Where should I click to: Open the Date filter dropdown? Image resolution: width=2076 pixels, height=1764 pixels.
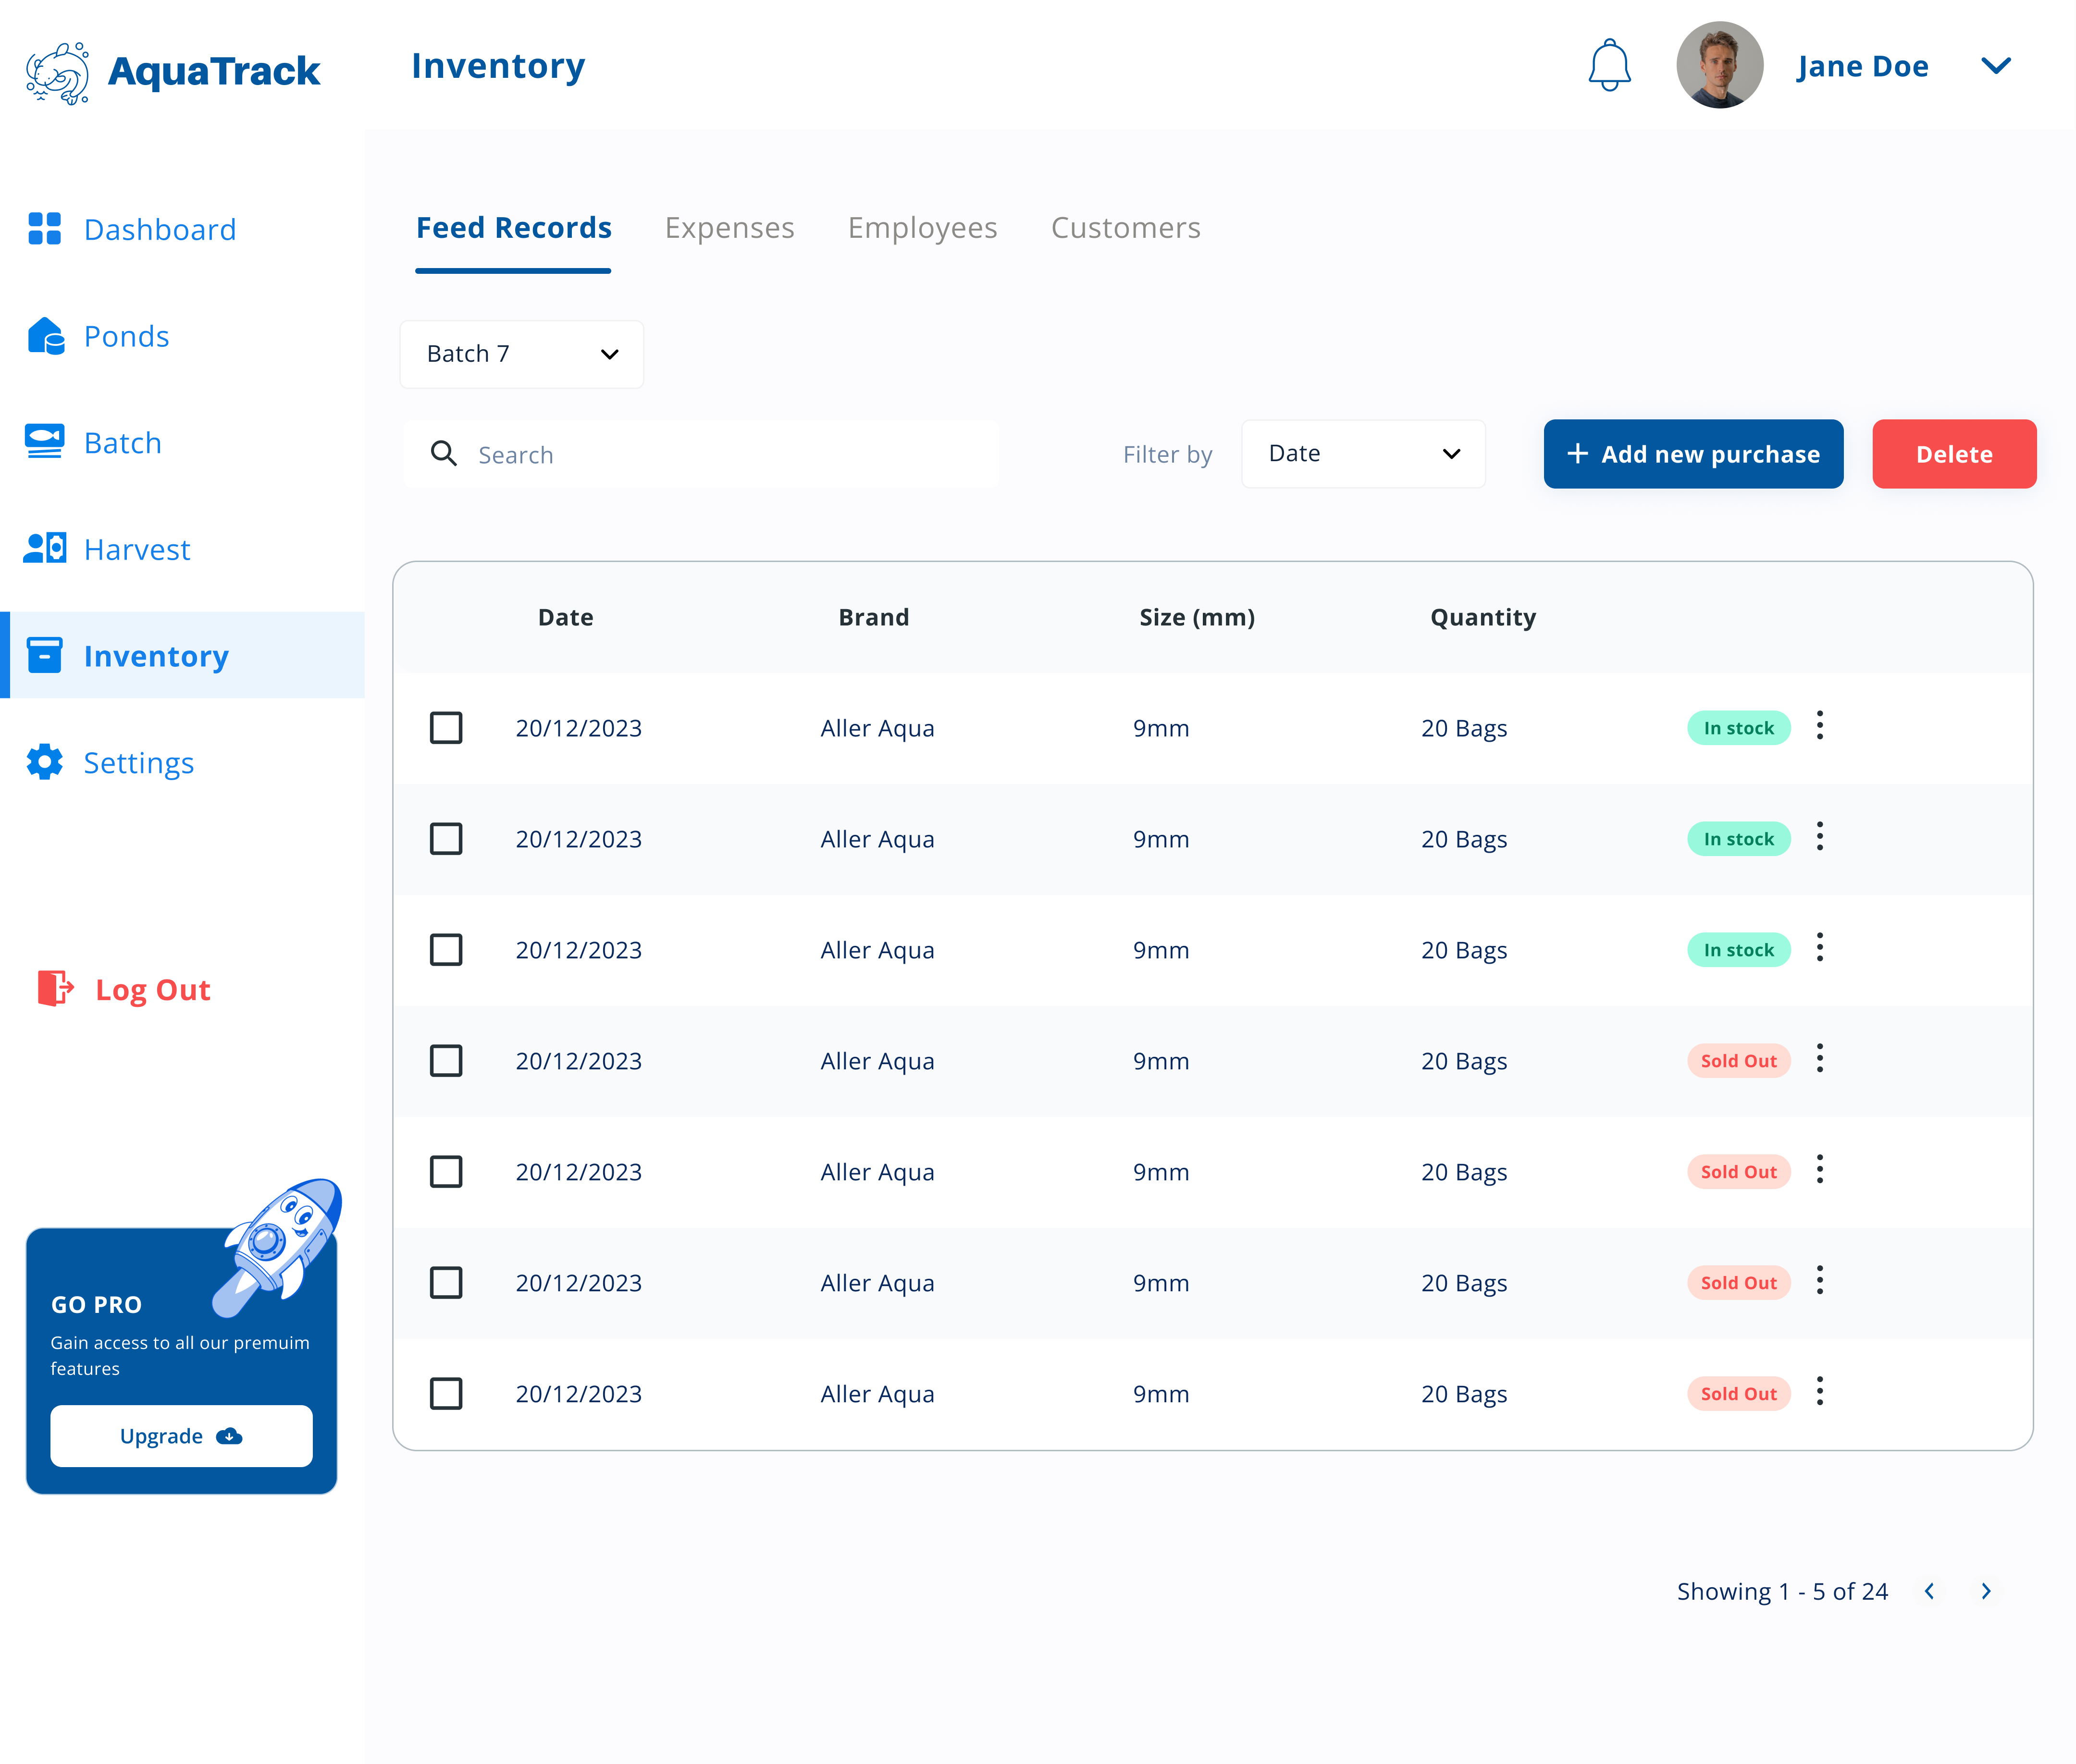coord(1363,454)
